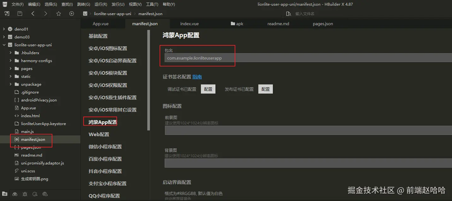Image resolution: width=452 pixels, height=201 pixels.
Task: Expand the pages folder
Action: pos(10,68)
